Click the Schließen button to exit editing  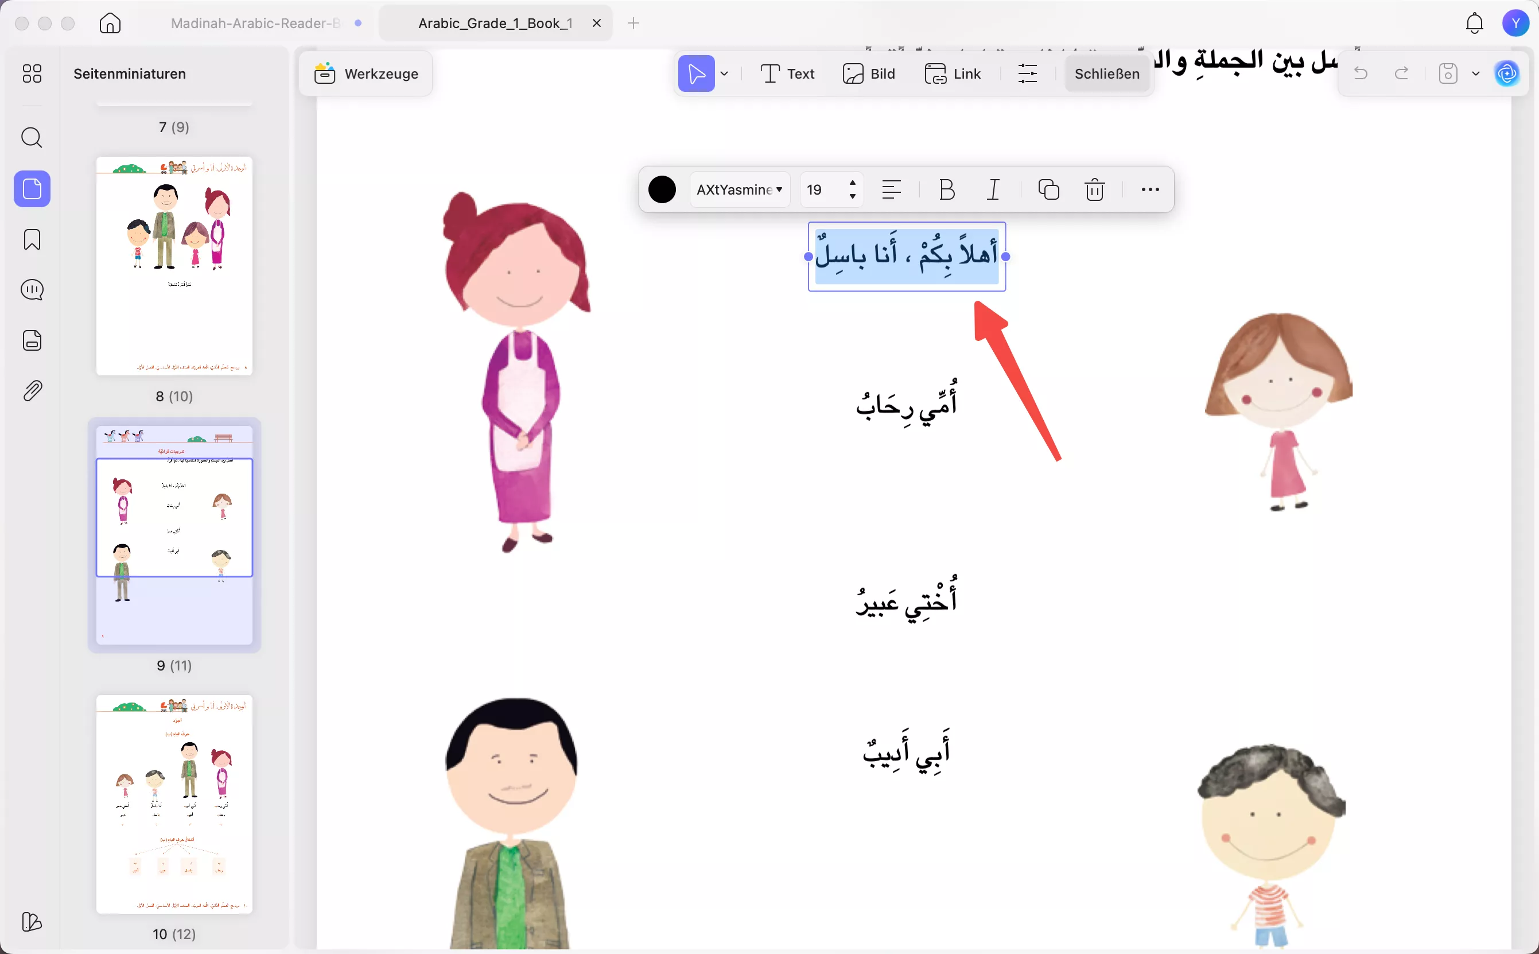1106,73
